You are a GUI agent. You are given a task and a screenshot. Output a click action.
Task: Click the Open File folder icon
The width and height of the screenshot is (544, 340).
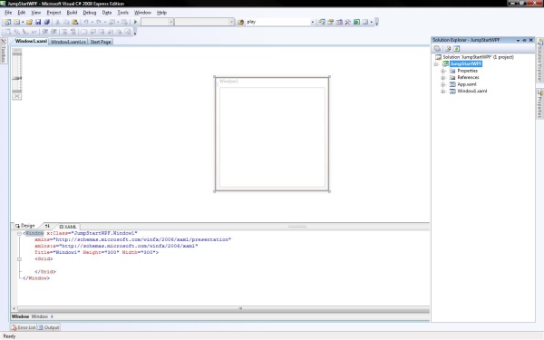coord(29,22)
